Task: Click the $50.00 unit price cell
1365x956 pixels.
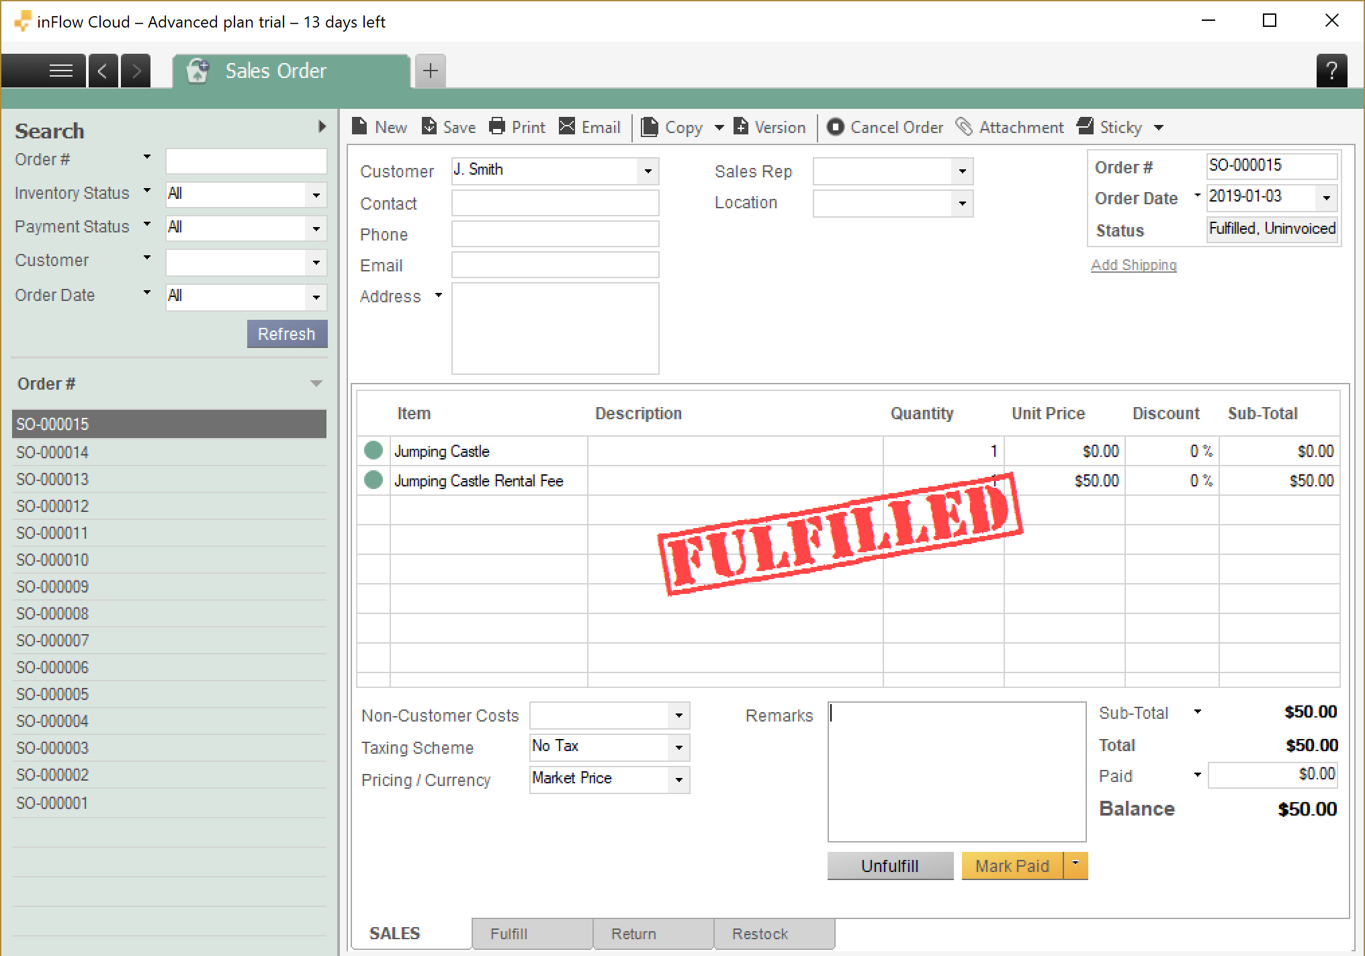Action: click(x=1065, y=480)
